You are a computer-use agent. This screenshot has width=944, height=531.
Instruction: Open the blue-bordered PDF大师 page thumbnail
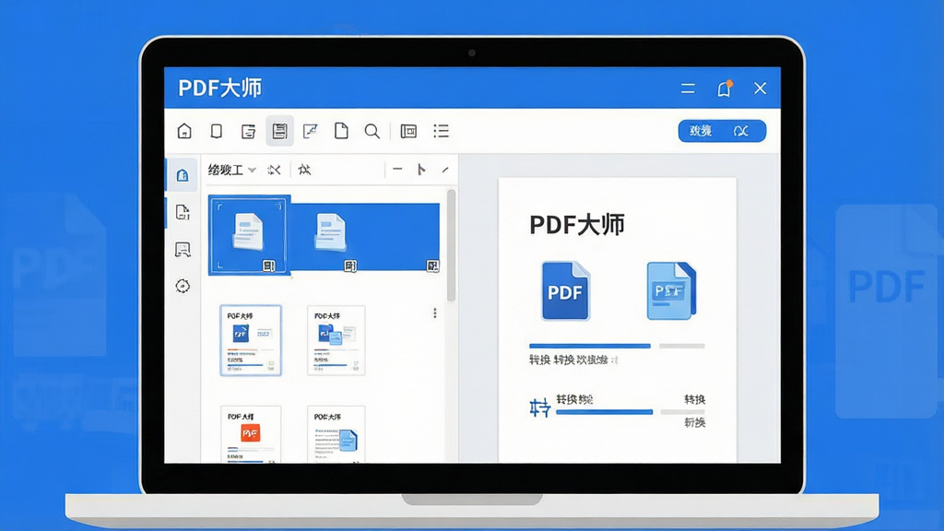click(251, 340)
